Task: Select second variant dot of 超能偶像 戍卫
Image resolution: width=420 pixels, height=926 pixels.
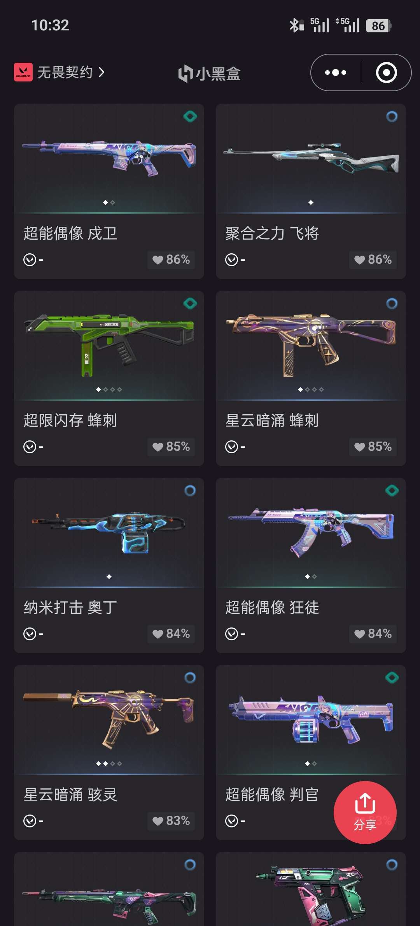Action: pyautogui.click(x=112, y=202)
